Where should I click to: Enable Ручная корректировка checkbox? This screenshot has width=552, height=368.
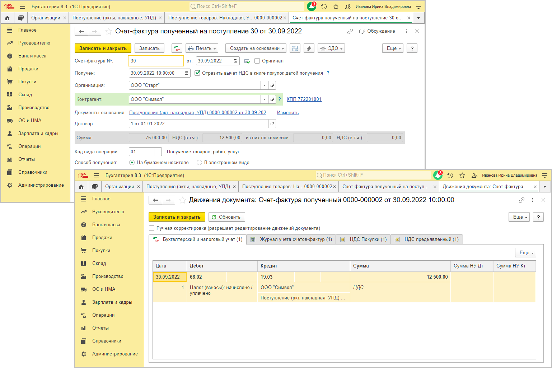[151, 228]
